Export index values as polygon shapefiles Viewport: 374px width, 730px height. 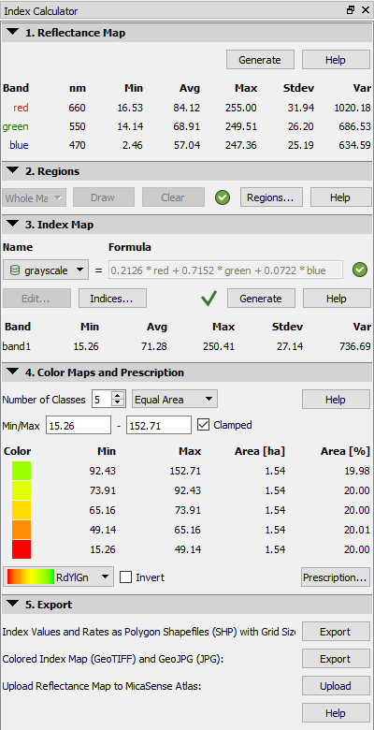coord(336,632)
